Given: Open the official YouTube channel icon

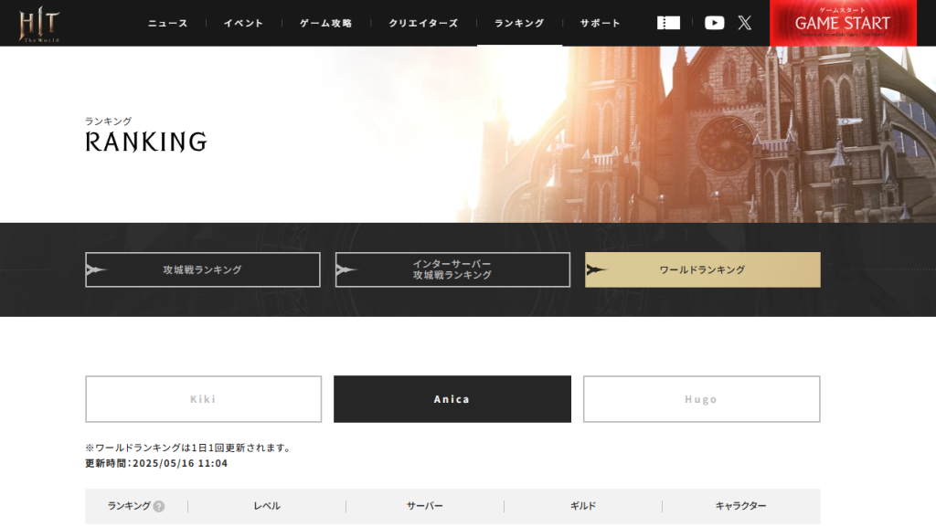Looking at the screenshot, I should pos(714,23).
